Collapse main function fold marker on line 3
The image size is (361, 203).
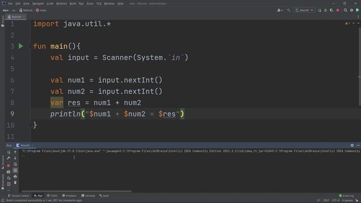30,46
